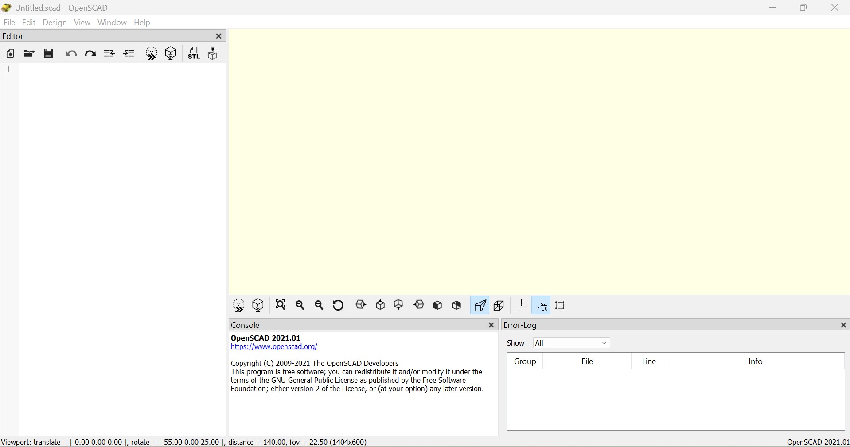Create a new file from editor toolbar

10,54
